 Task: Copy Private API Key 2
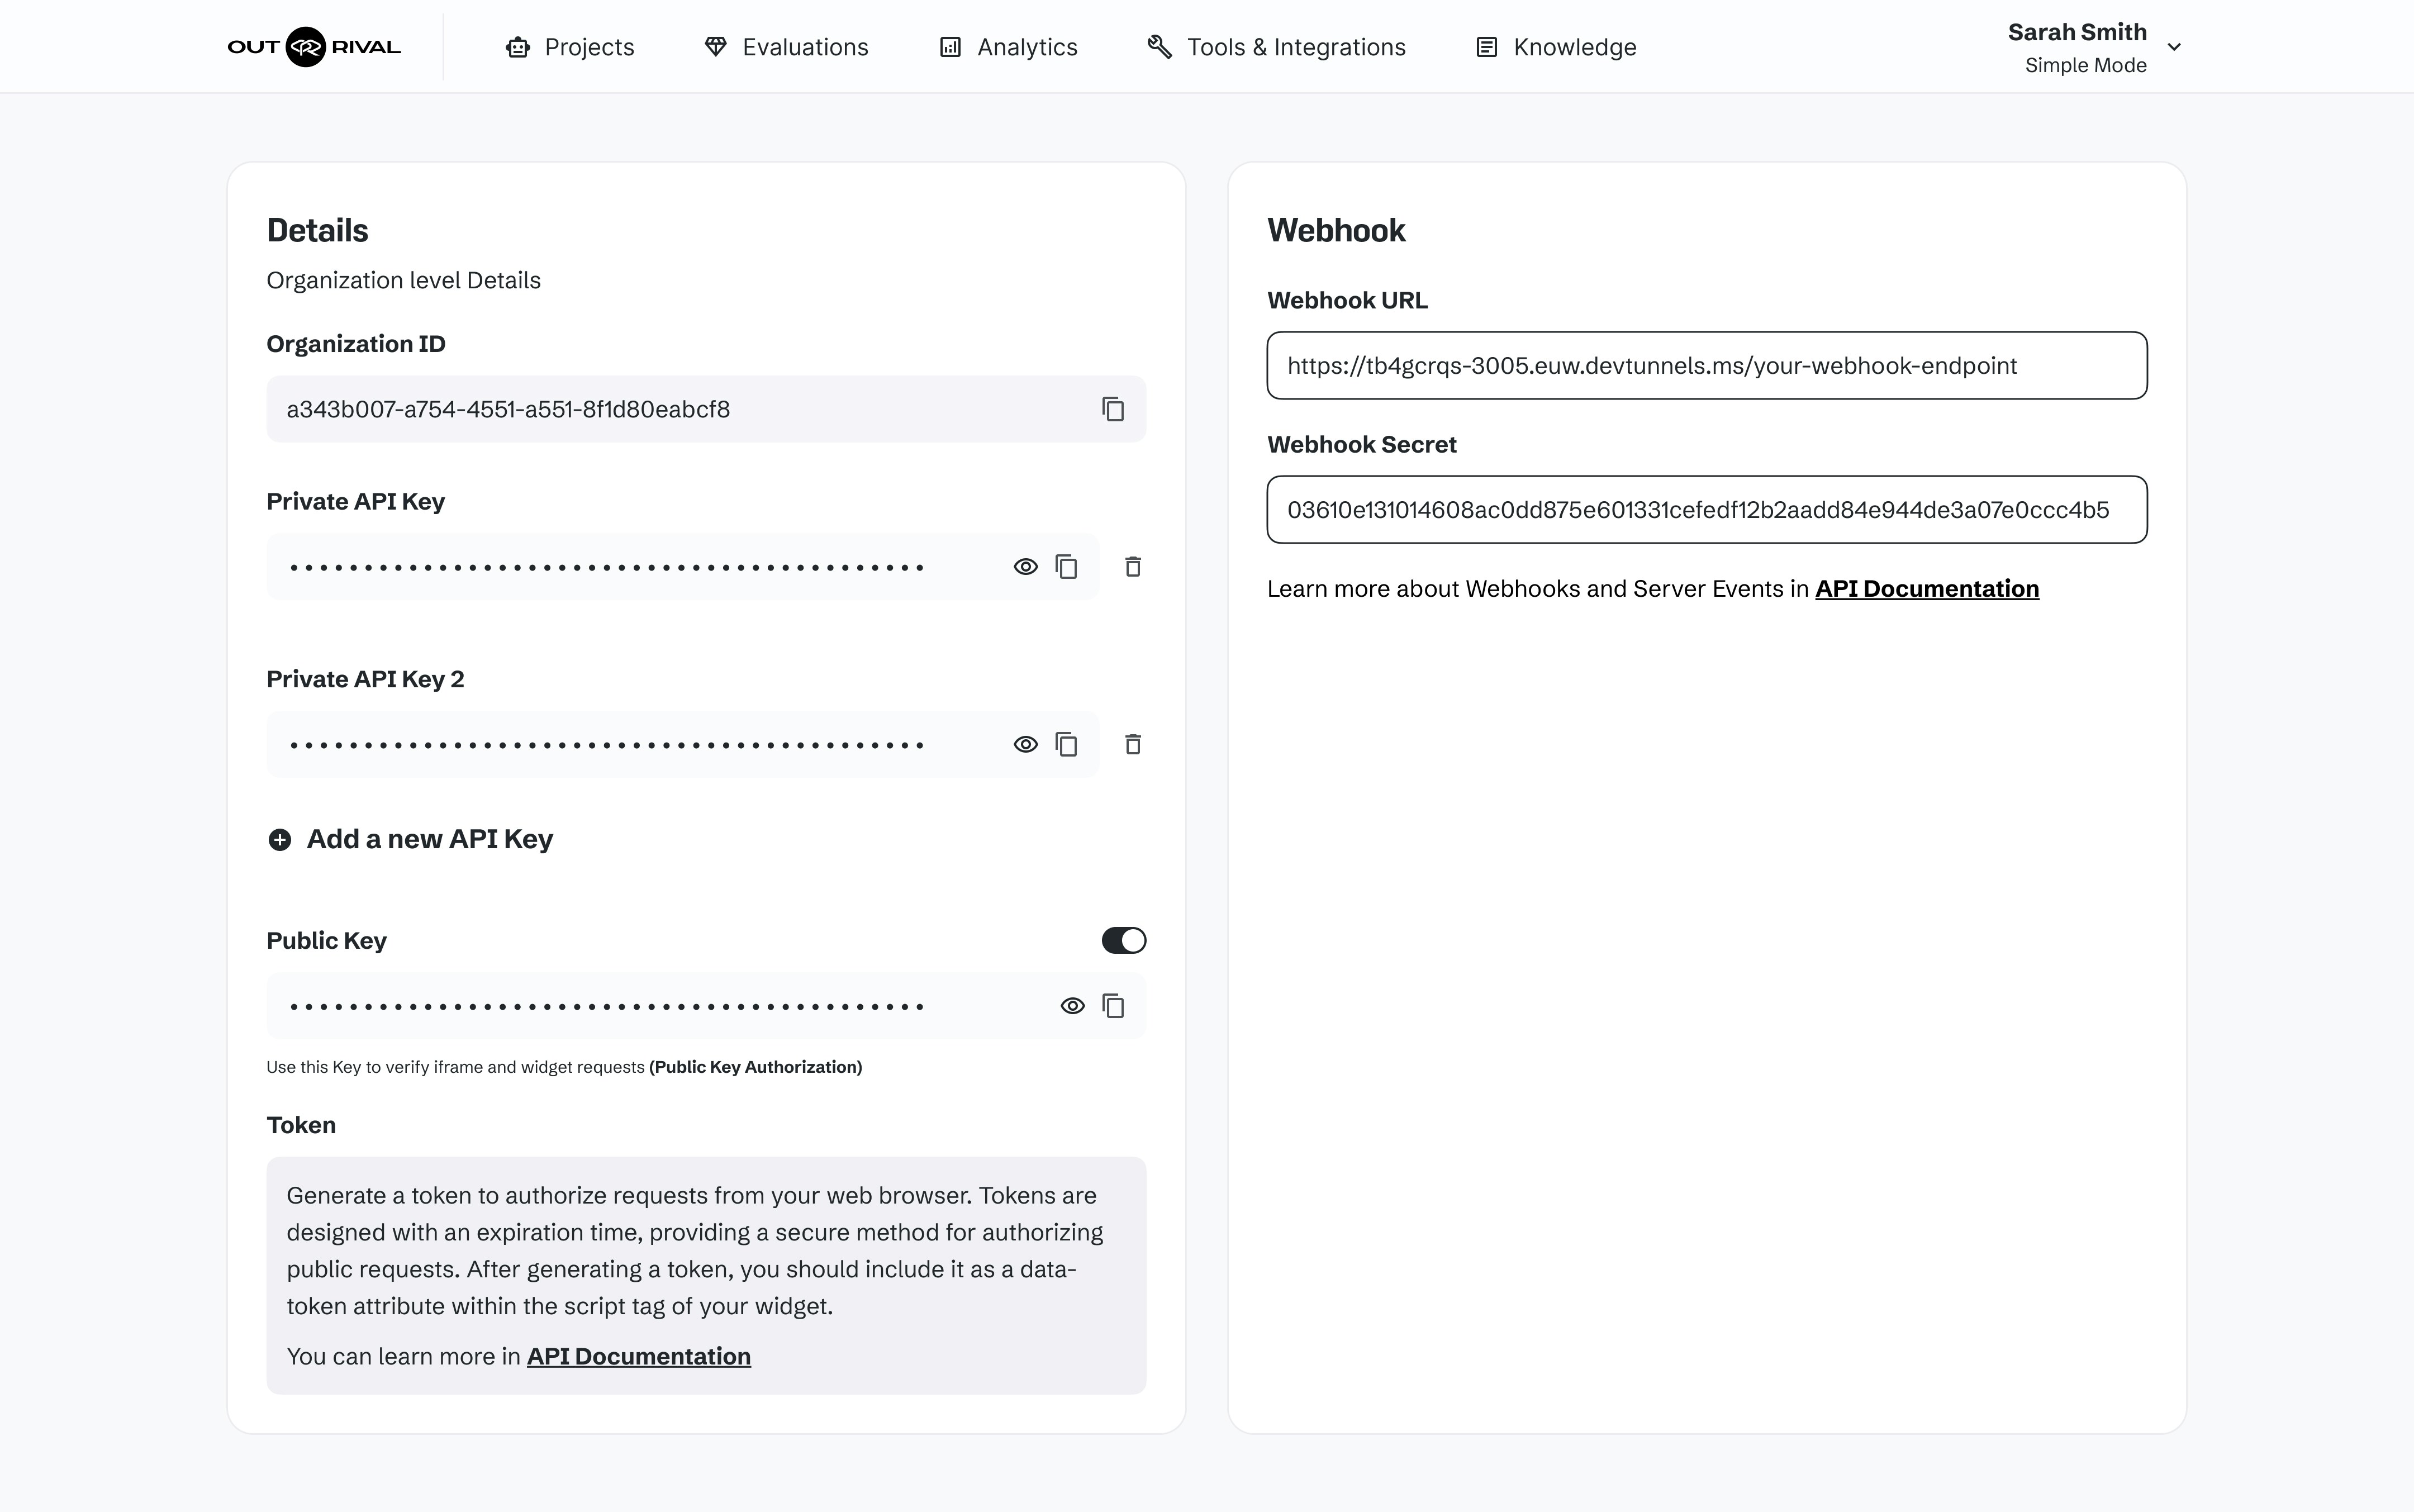[x=1066, y=745]
